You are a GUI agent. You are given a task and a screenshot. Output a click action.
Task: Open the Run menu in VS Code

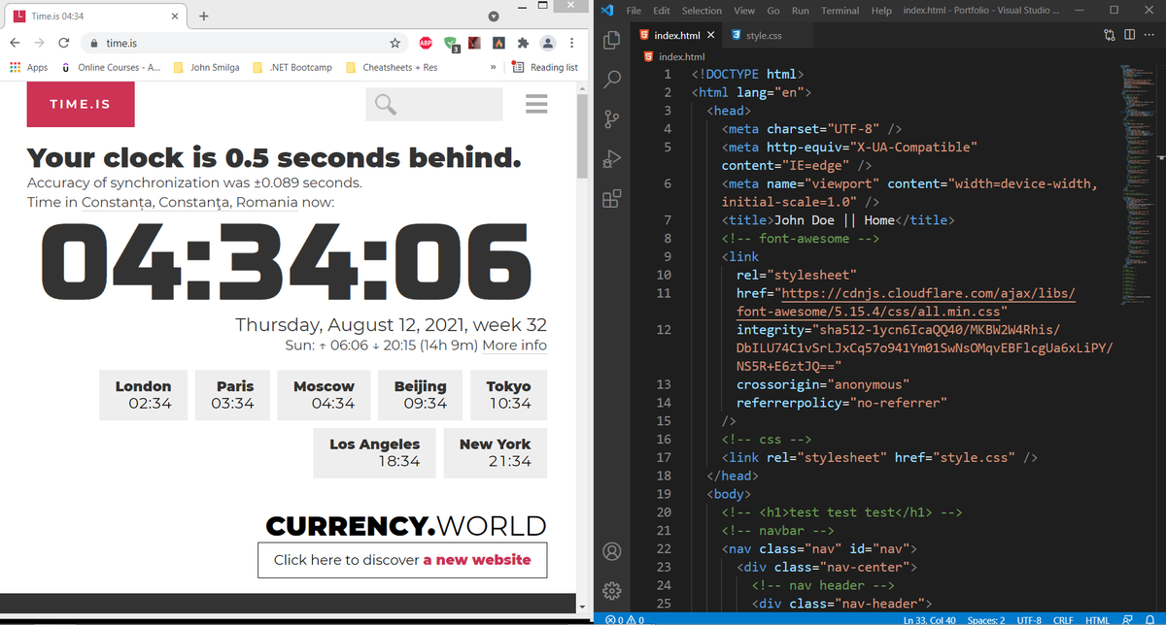coord(801,11)
